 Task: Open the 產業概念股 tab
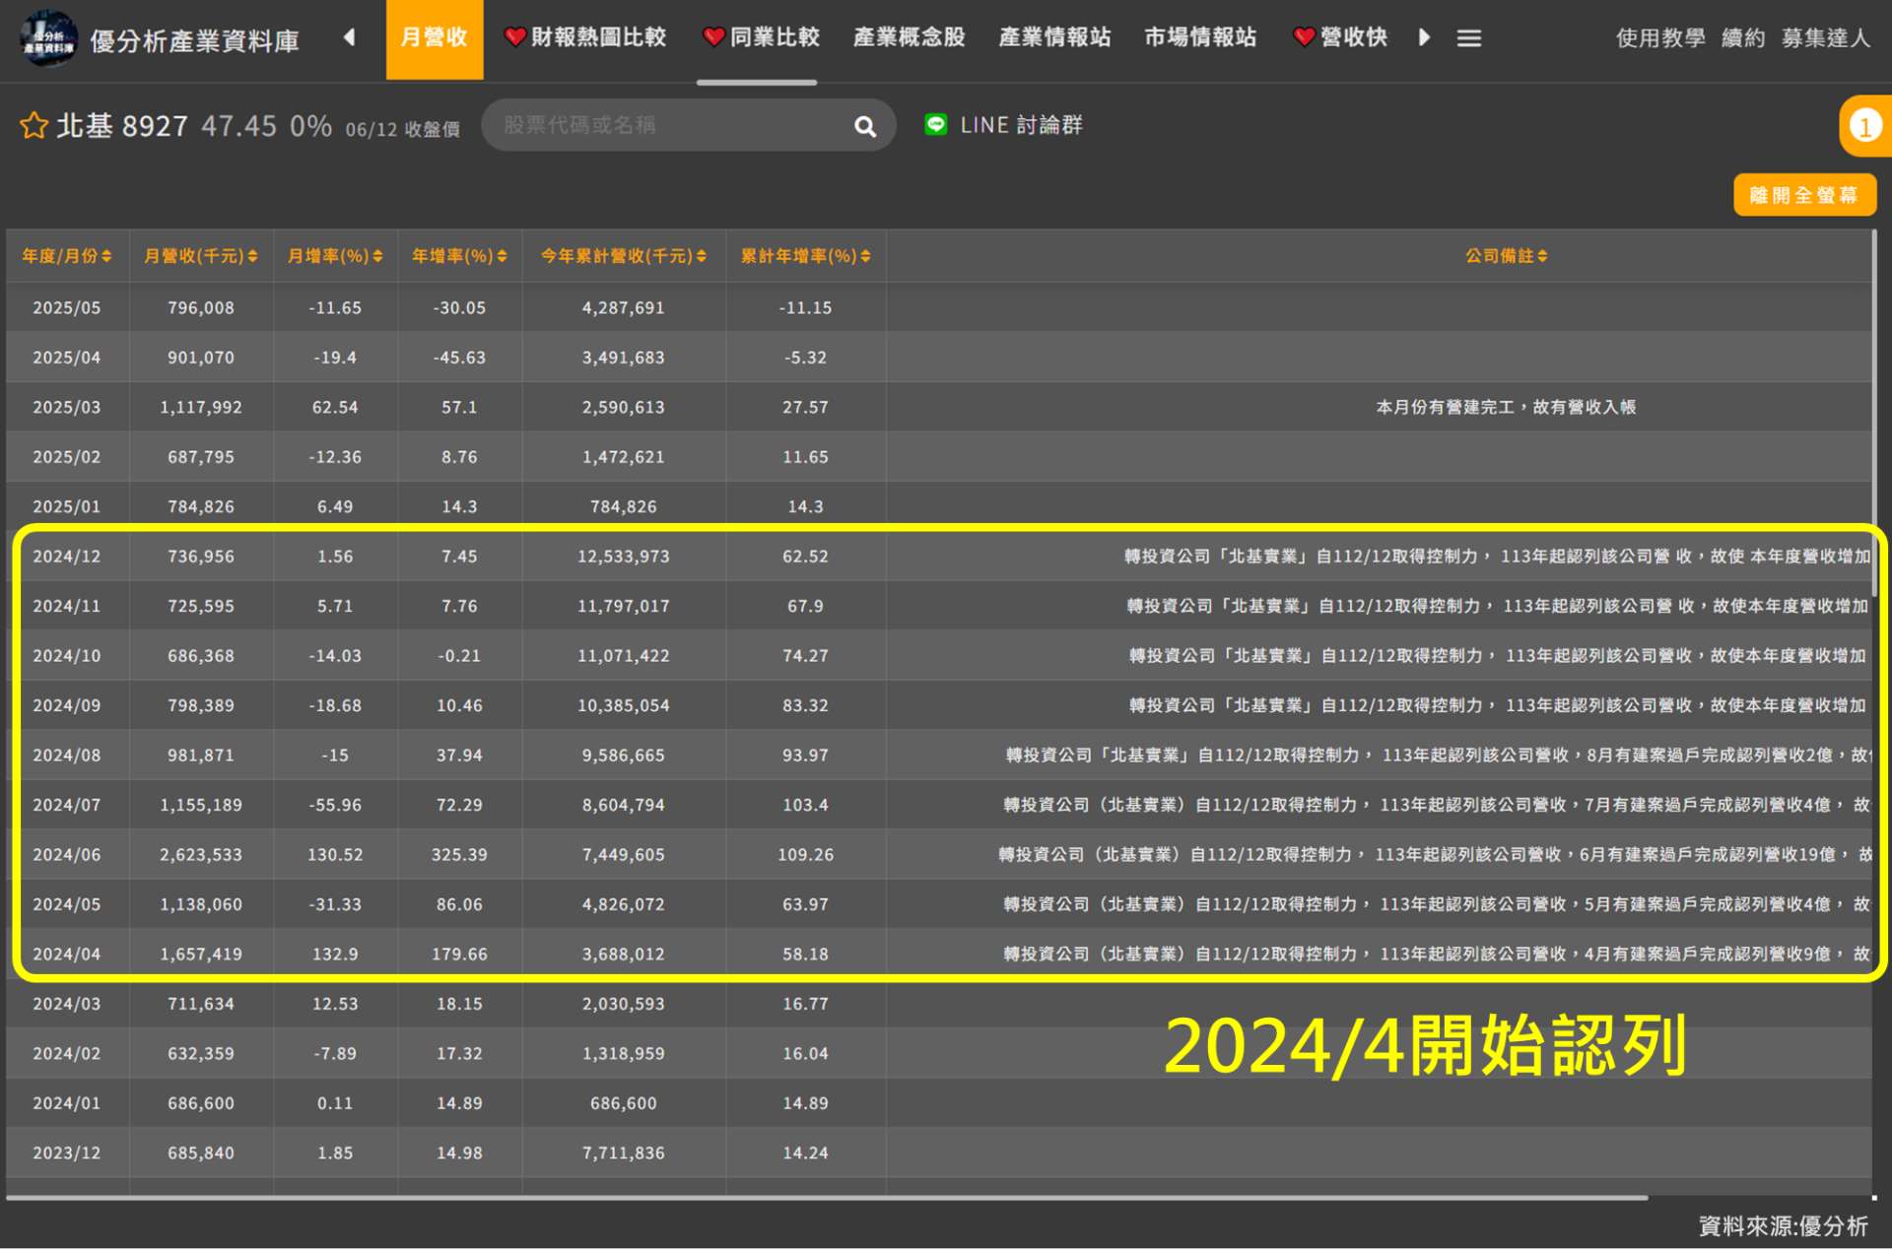point(909,37)
